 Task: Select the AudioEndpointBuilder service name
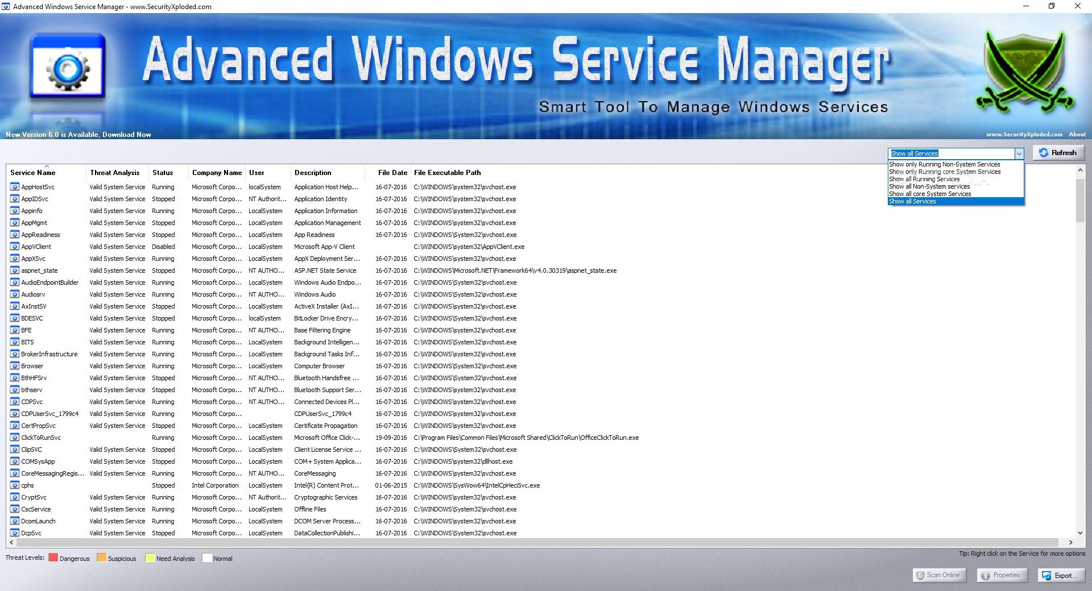click(50, 282)
